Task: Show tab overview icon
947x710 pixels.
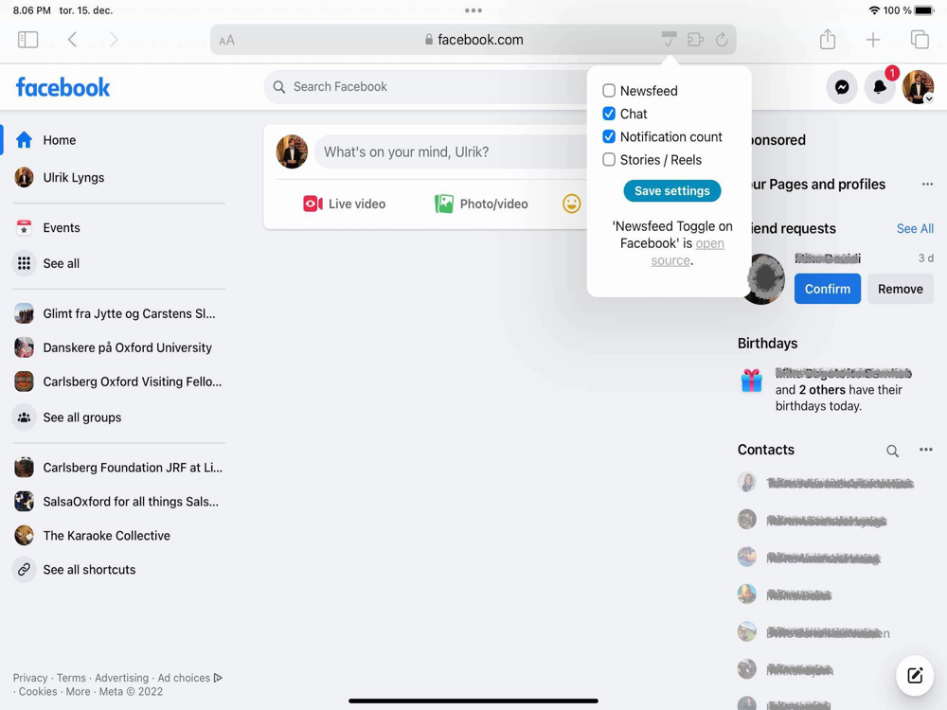Action: click(920, 40)
